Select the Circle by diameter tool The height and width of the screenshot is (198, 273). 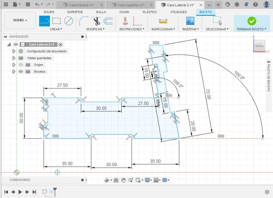point(69,21)
